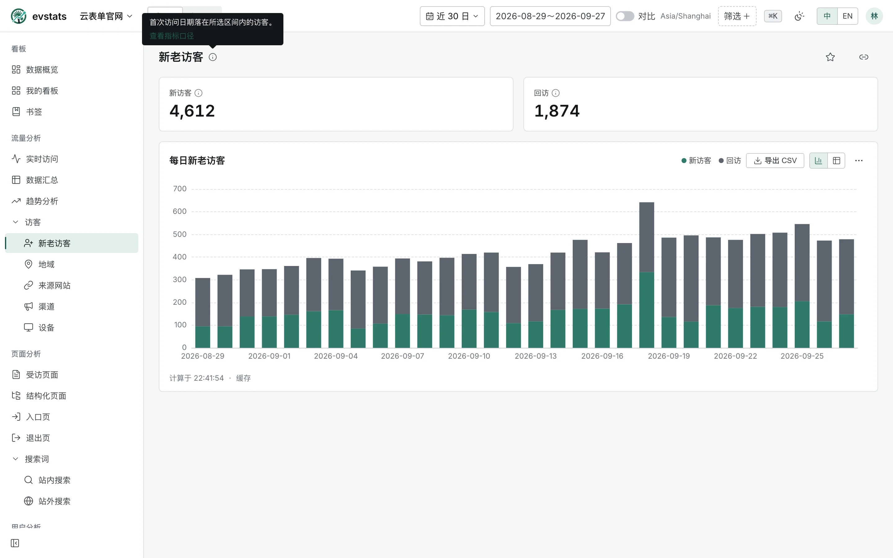Open the user avatar 林
The width and height of the screenshot is (893, 558).
click(x=874, y=16)
